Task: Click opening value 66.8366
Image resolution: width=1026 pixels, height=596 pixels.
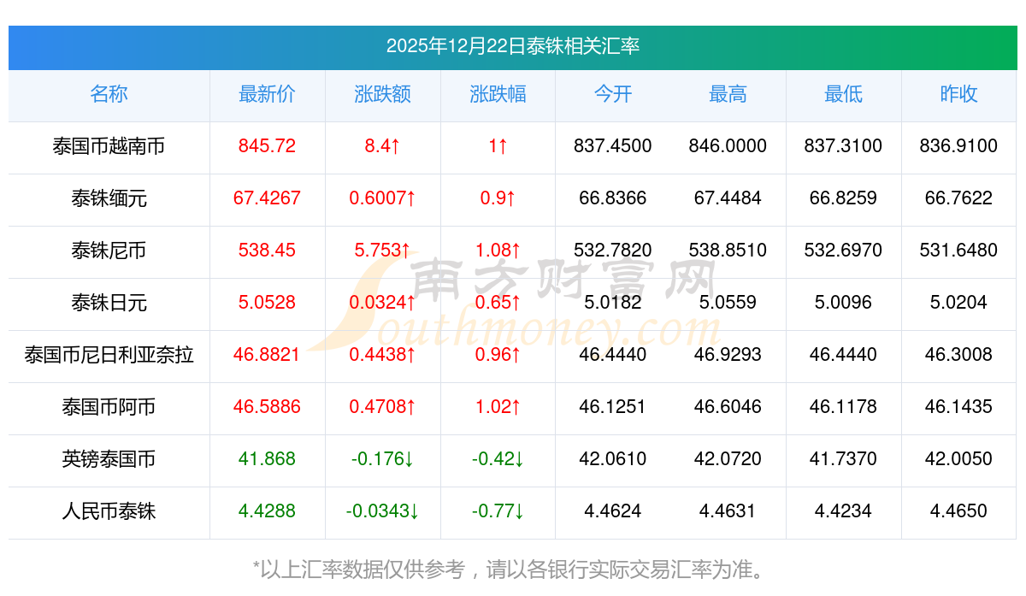Action: (613, 199)
